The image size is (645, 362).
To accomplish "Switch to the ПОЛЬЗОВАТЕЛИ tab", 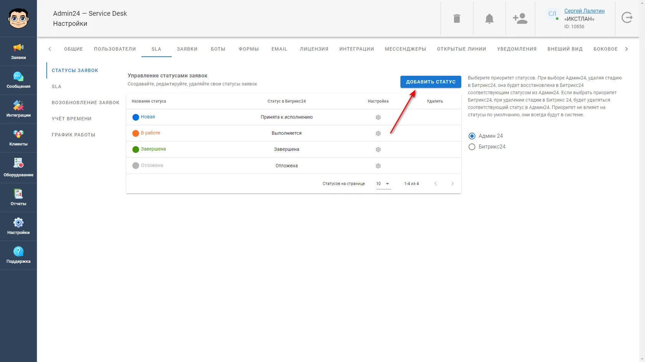I will (115, 49).
